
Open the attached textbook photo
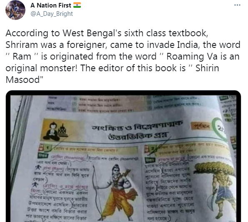[x=123, y=156]
